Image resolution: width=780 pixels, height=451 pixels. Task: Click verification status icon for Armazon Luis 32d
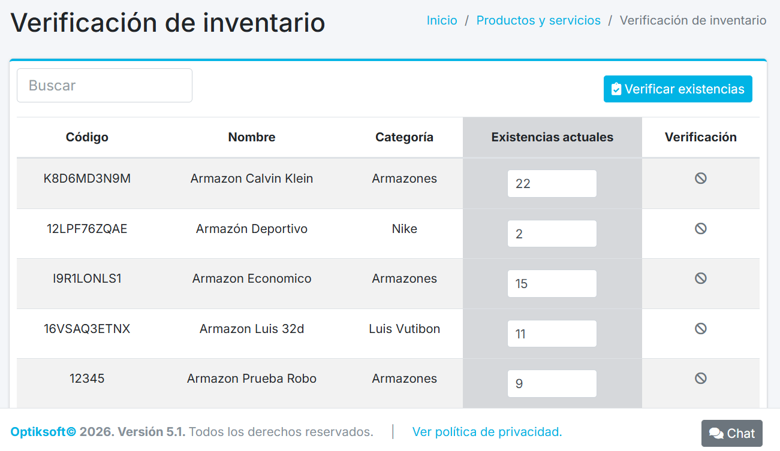(x=700, y=328)
